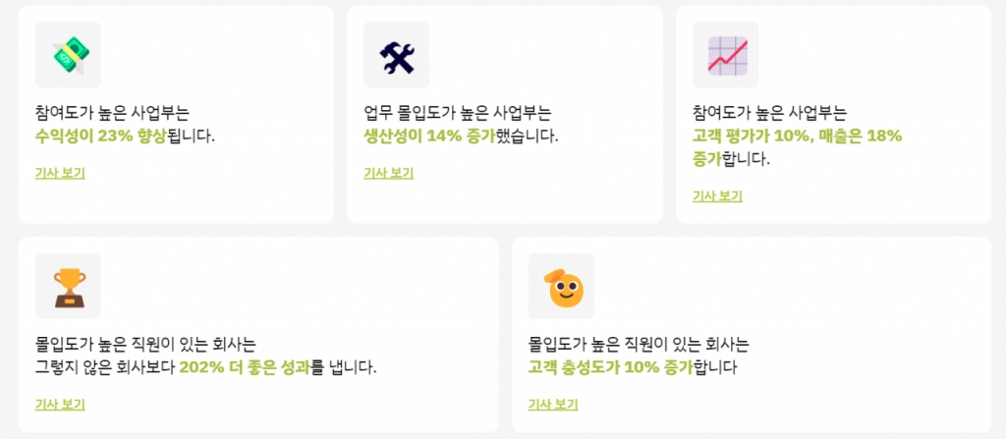Select the green 고객 평가가 10%, 매출은 18% text
Viewport: 1006px width, 439px height.
pos(798,137)
